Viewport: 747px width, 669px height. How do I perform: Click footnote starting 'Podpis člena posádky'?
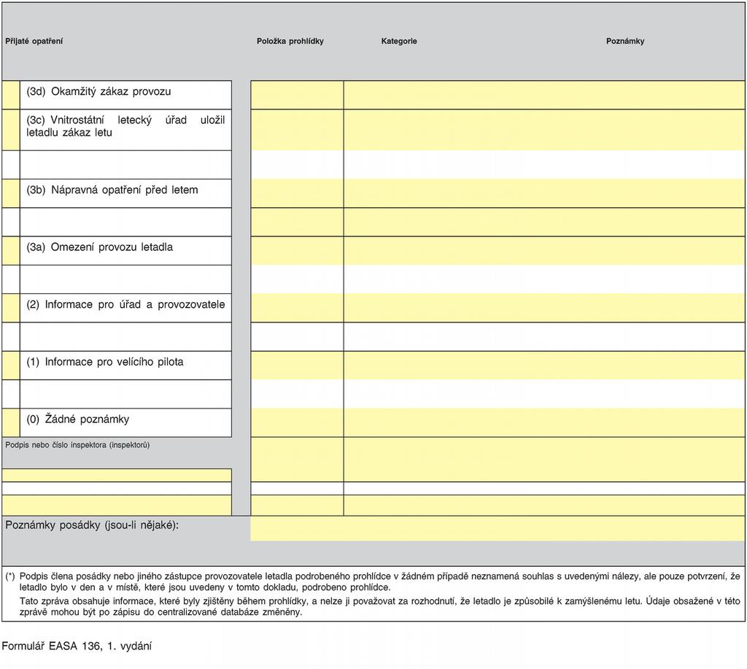click(379, 581)
